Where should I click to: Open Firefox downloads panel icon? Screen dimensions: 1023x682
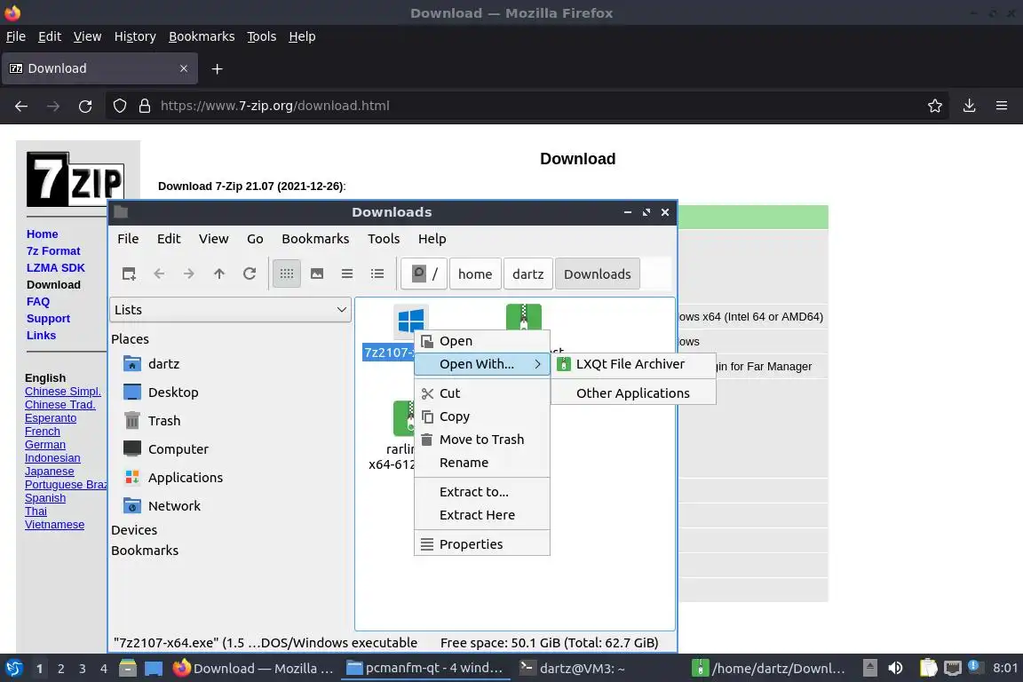pos(970,106)
